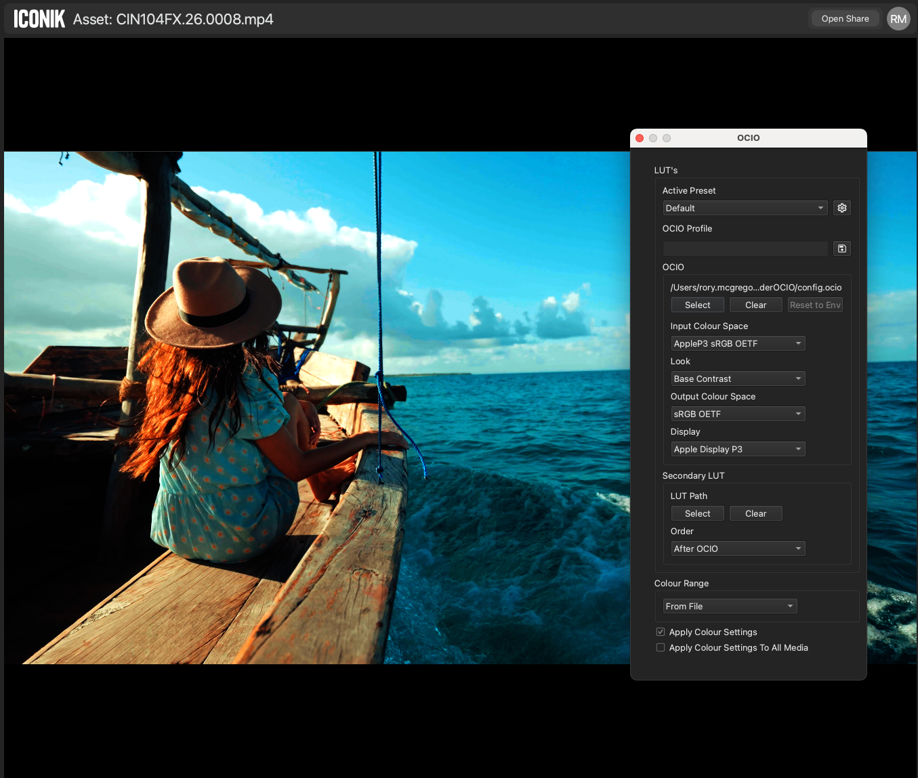The image size is (918, 778).
Task: Click the Open Share button
Action: coord(845,19)
